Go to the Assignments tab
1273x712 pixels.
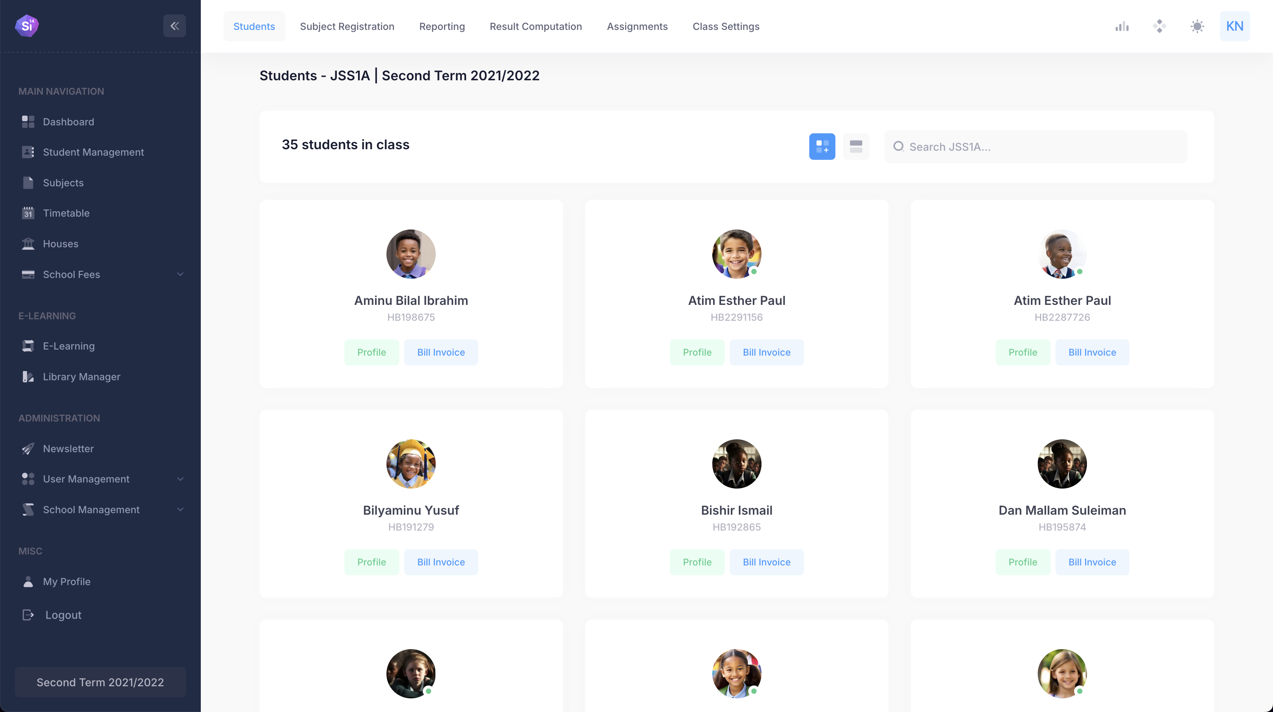click(637, 26)
